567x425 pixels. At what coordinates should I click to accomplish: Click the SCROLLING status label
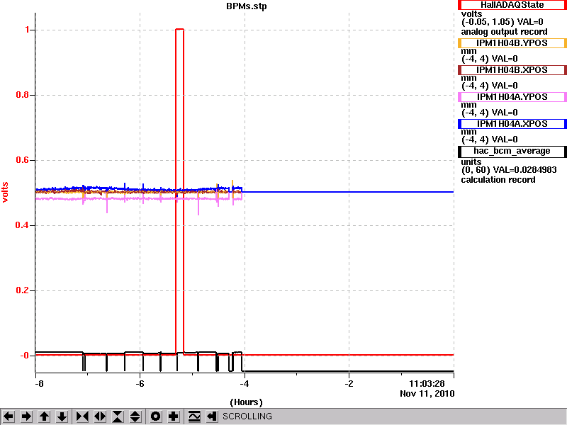click(247, 416)
